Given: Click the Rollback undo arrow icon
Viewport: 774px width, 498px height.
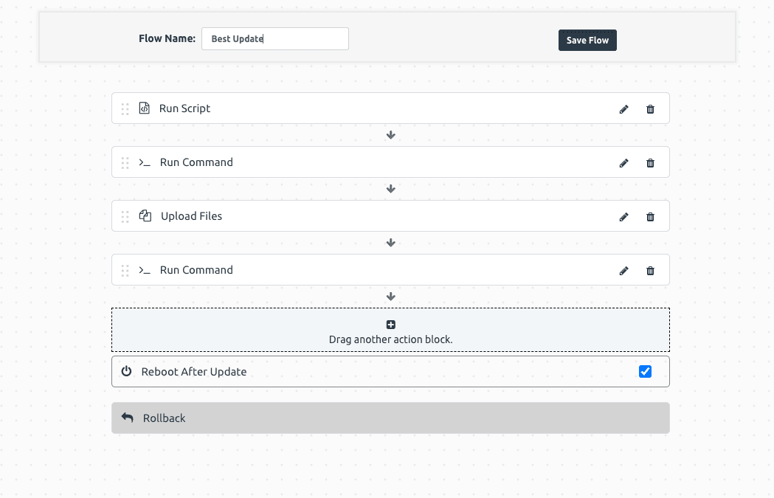Looking at the screenshot, I should (128, 418).
